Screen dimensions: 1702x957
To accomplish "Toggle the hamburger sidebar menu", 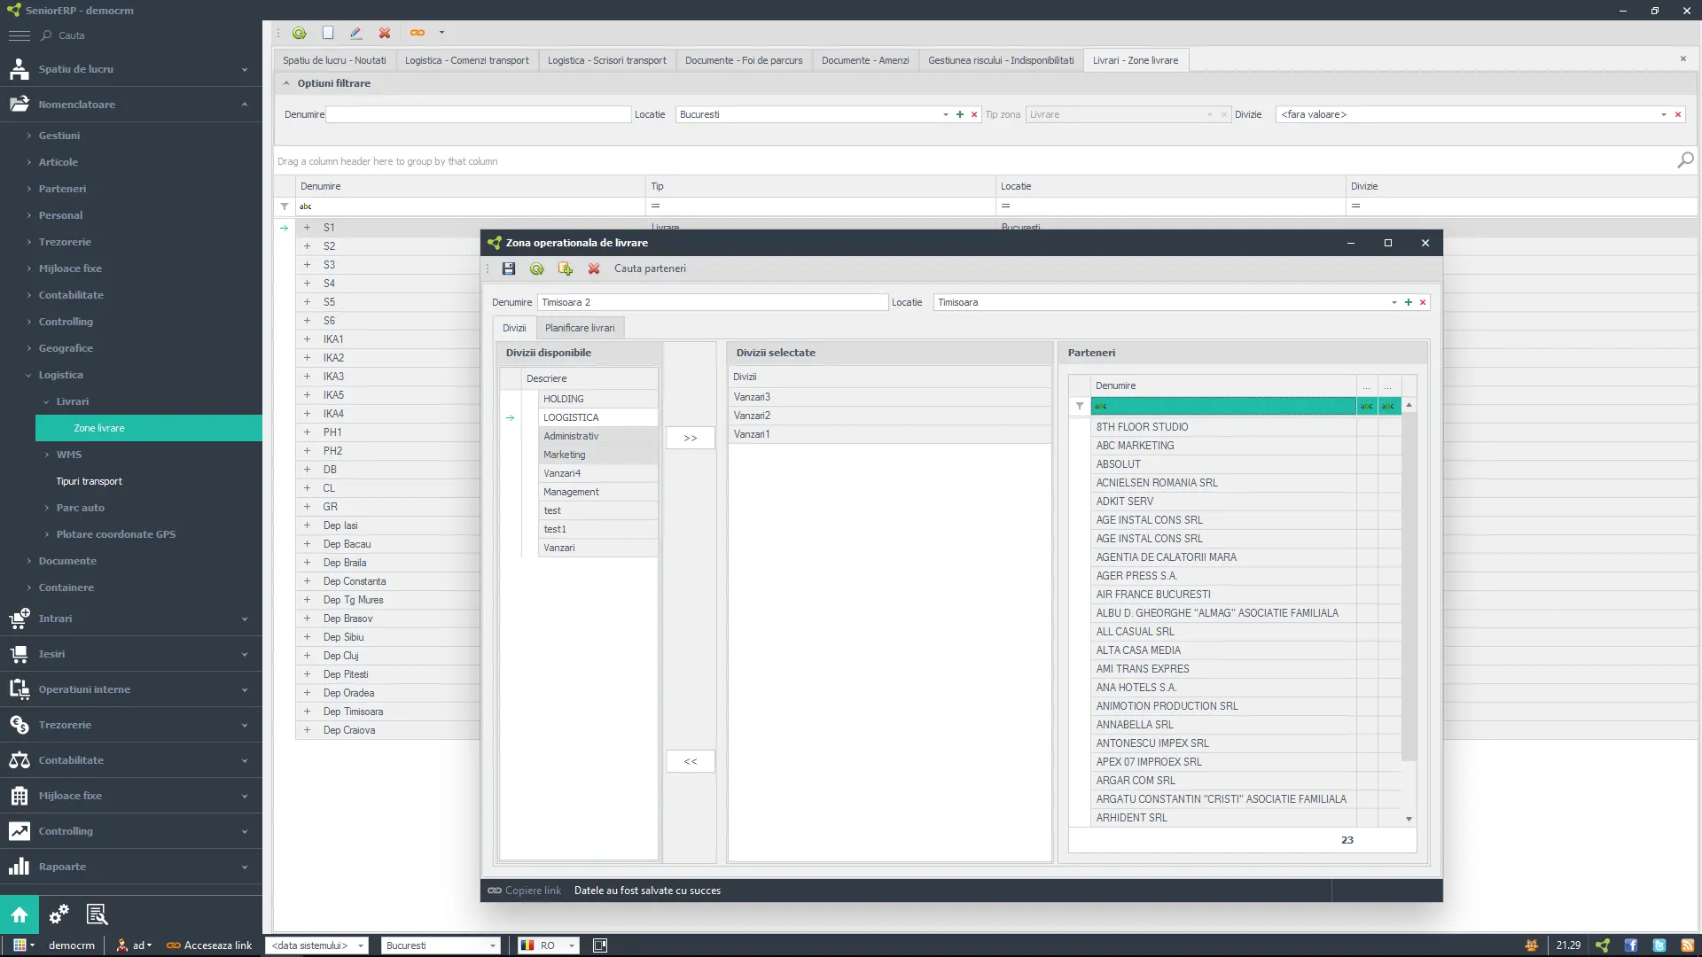I will [19, 35].
